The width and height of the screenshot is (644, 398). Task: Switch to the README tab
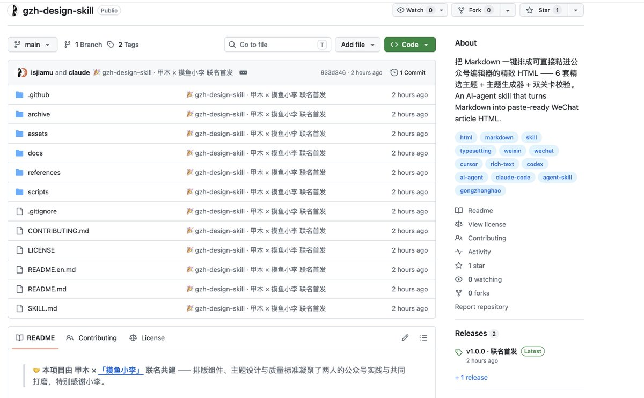(35, 338)
